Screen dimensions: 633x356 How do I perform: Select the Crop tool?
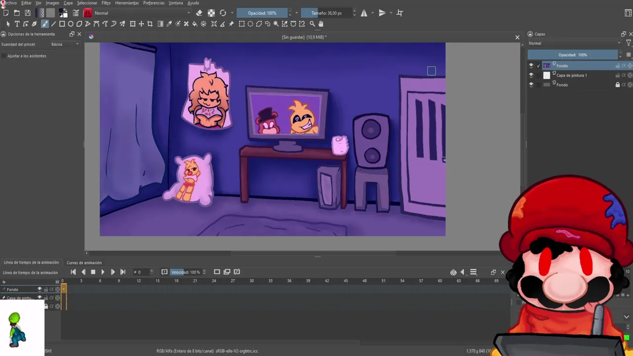point(150,24)
